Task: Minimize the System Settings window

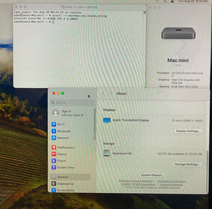Action: (58, 94)
